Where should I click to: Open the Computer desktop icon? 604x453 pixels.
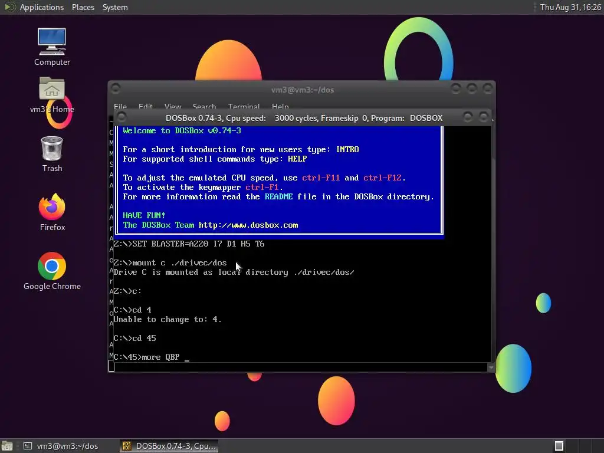point(52,47)
